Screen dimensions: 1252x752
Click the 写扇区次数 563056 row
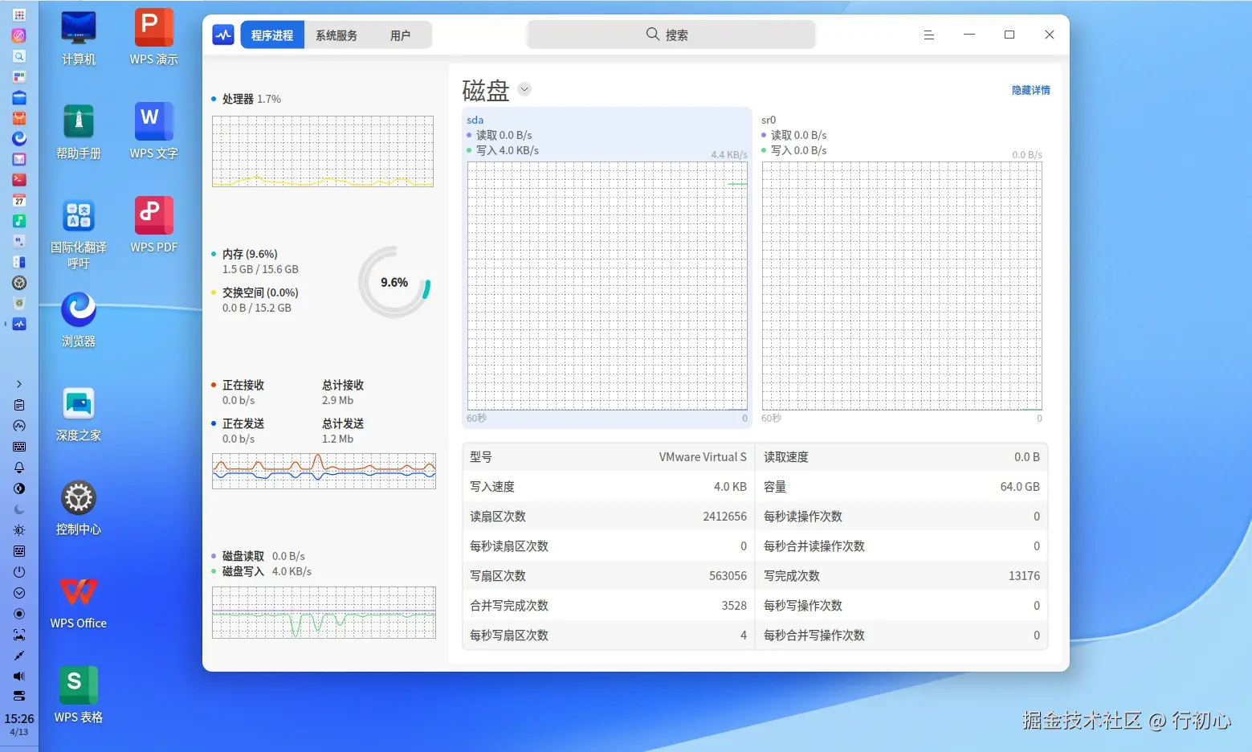click(x=608, y=576)
